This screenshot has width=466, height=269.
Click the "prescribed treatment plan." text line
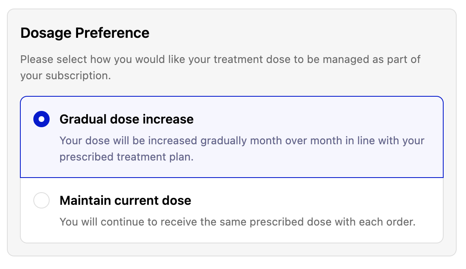(x=126, y=157)
